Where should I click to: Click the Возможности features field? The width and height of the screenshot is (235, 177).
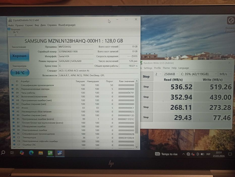tap(98, 75)
